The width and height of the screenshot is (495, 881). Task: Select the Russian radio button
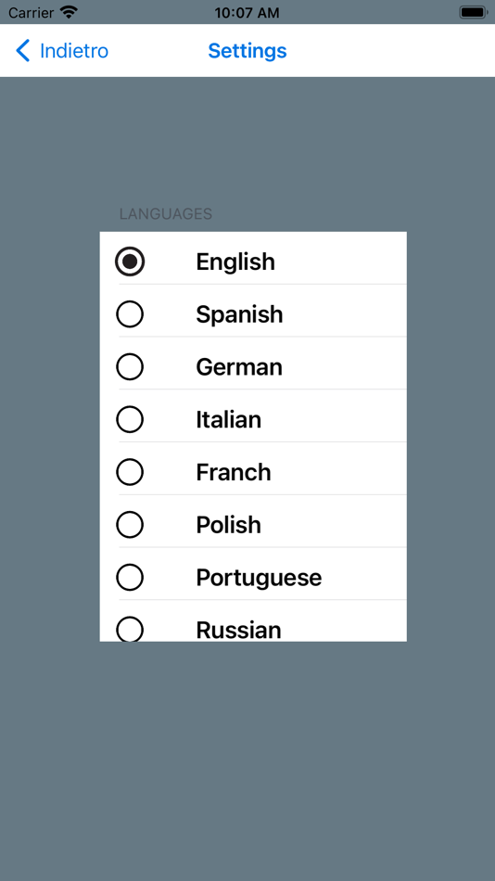coord(130,630)
